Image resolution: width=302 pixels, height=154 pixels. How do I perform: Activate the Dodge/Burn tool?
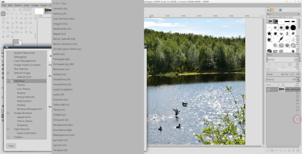[x=12, y=36]
